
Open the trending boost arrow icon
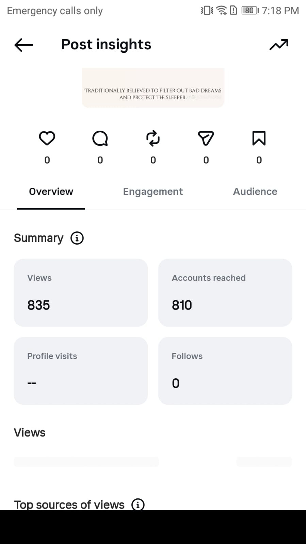tap(279, 45)
